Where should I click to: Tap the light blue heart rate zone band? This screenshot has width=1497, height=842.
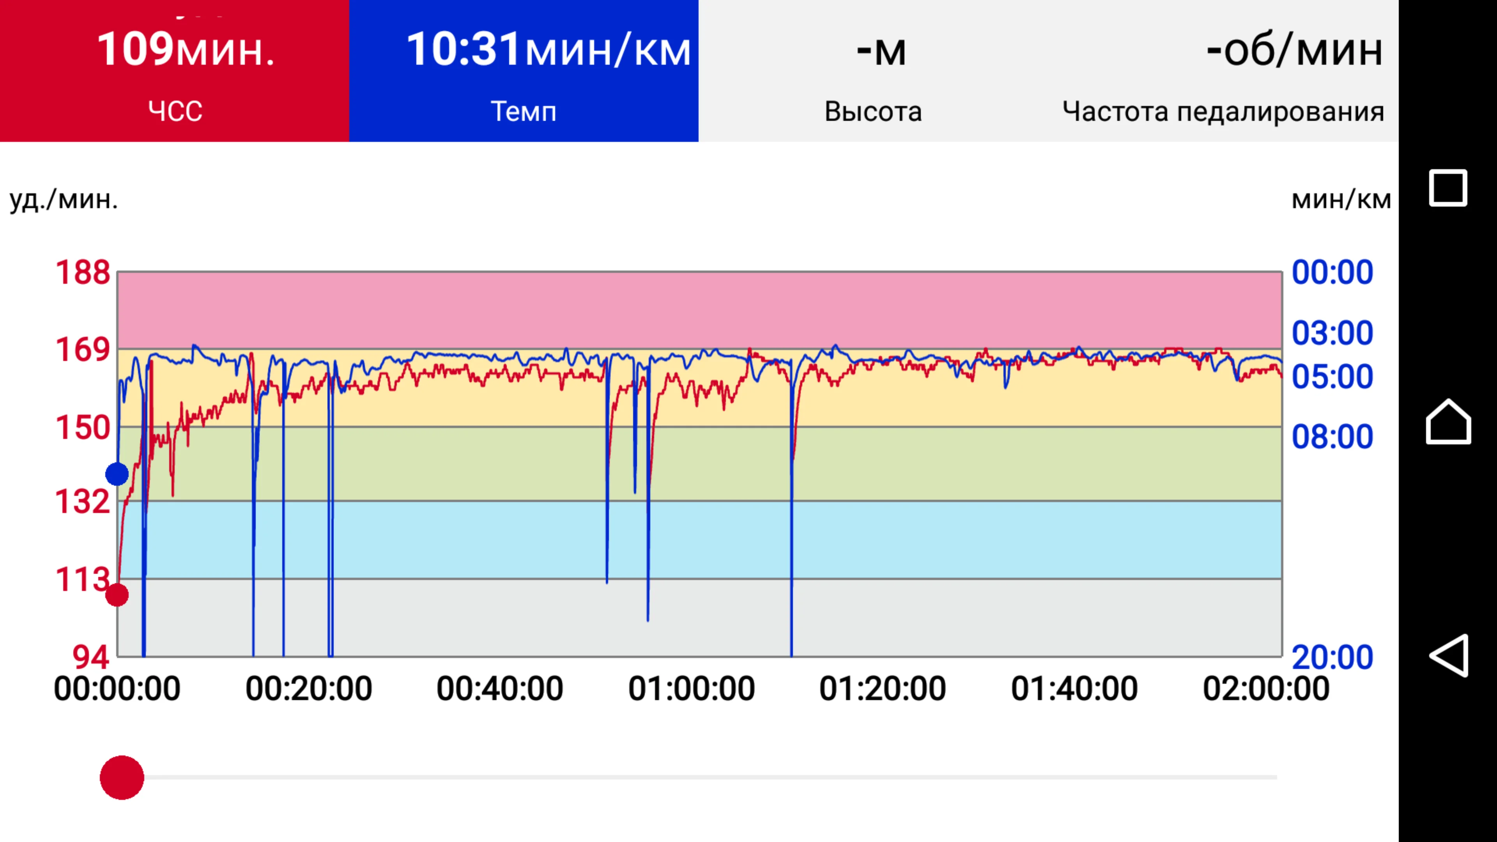coord(988,539)
